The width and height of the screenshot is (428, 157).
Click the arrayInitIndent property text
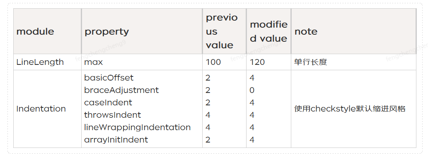[116, 140]
